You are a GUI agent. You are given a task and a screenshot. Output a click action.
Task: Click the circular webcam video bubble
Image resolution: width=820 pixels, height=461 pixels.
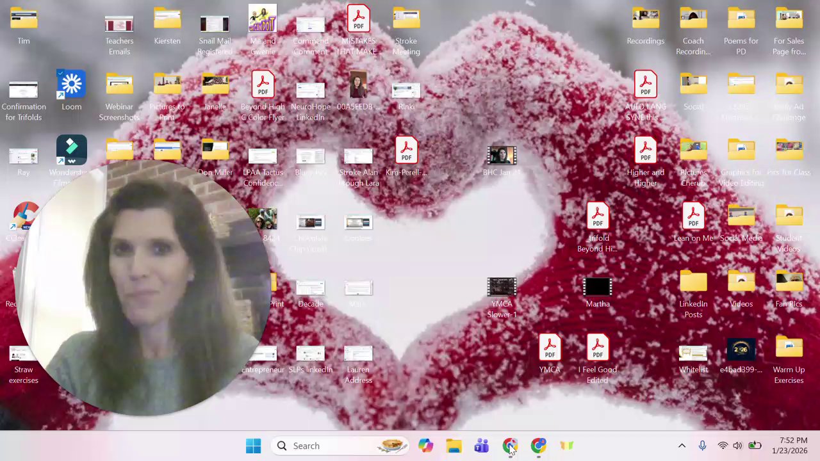143,289
